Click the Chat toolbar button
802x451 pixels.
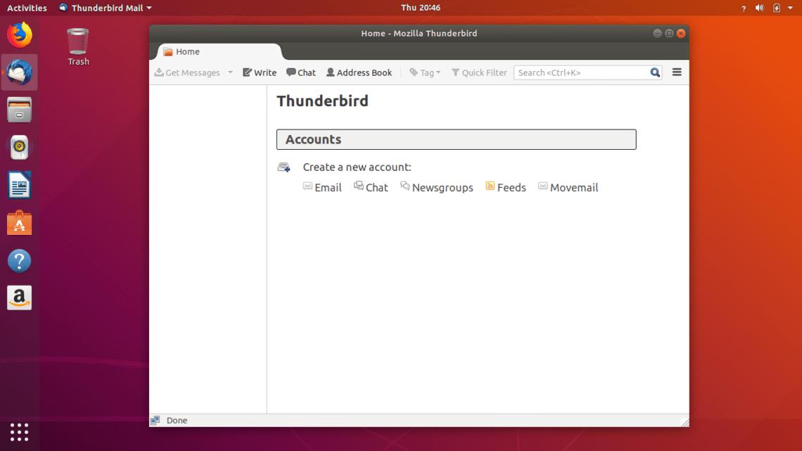pyautogui.click(x=301, y=72)
